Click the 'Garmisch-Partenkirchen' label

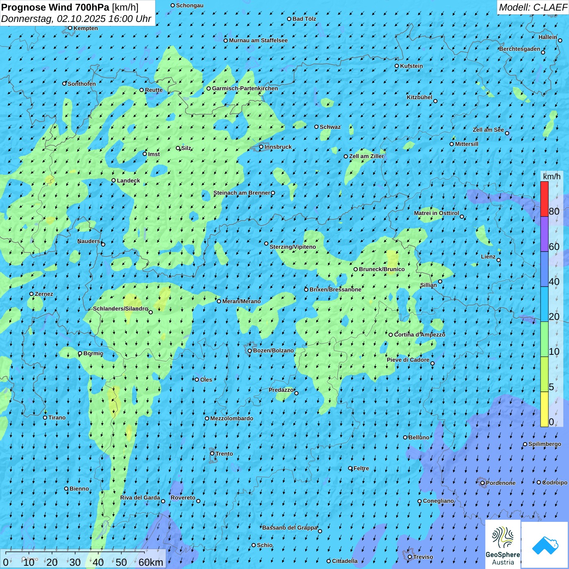pyautogui.click(x=245, y=88)
